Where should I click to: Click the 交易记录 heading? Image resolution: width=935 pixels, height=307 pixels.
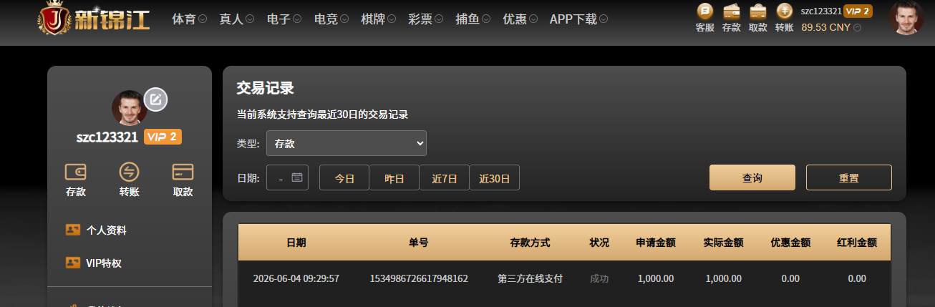coord(266,88)
